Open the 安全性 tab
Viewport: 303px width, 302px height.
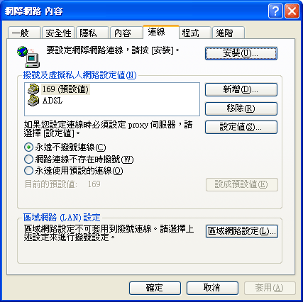pos(58,33)
